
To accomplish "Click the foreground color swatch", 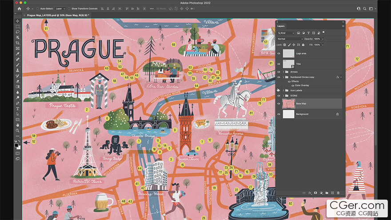I will (16, 145).
